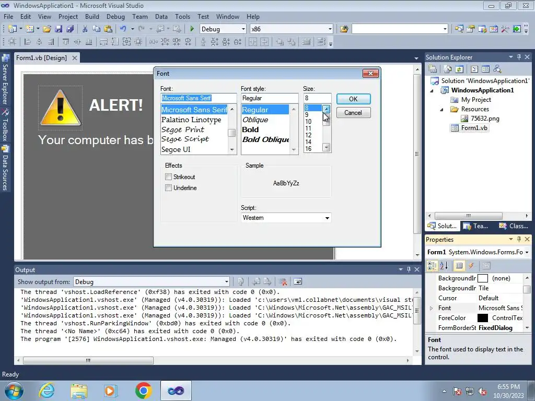Click the Windows Start button
Image resolution: width=535 pixels, height=401 pixels.
14,391
